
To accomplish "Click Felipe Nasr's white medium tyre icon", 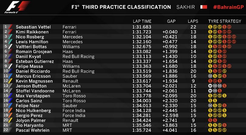I will [x=210, y=106].
